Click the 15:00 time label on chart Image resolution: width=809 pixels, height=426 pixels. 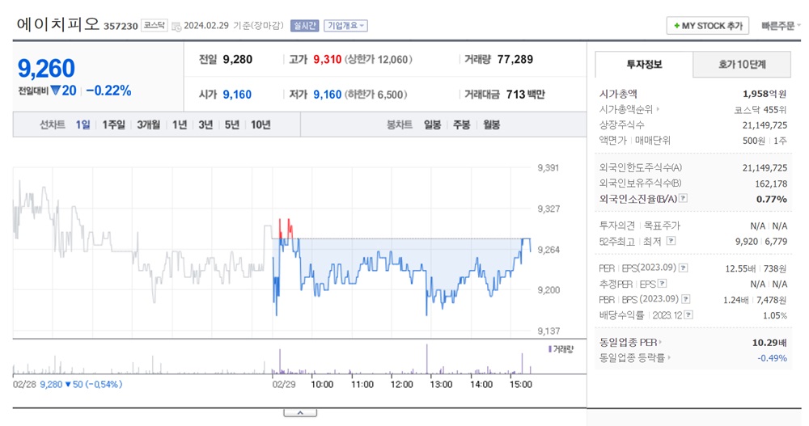(x=520, y=384)
